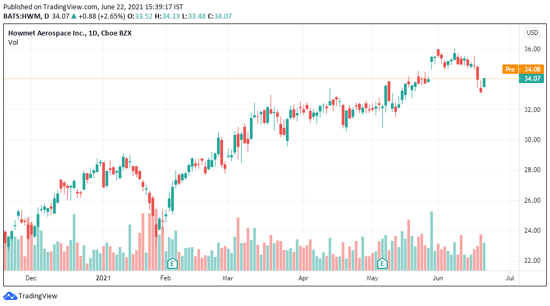Click the Jun date axis label
The image size is (550, 306).
438,278
